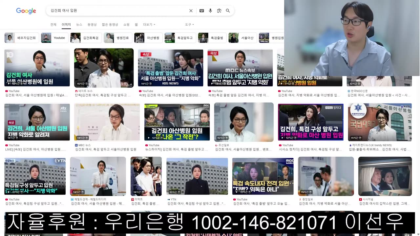
Task: Expand the 도구 tools dropdown
Action: 189,25
